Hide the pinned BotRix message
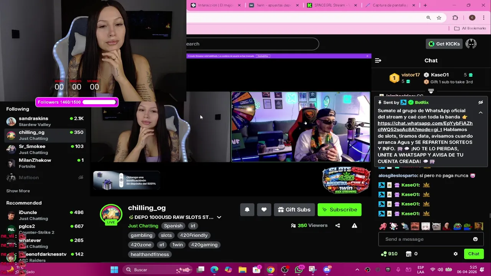 coord(480,102)
